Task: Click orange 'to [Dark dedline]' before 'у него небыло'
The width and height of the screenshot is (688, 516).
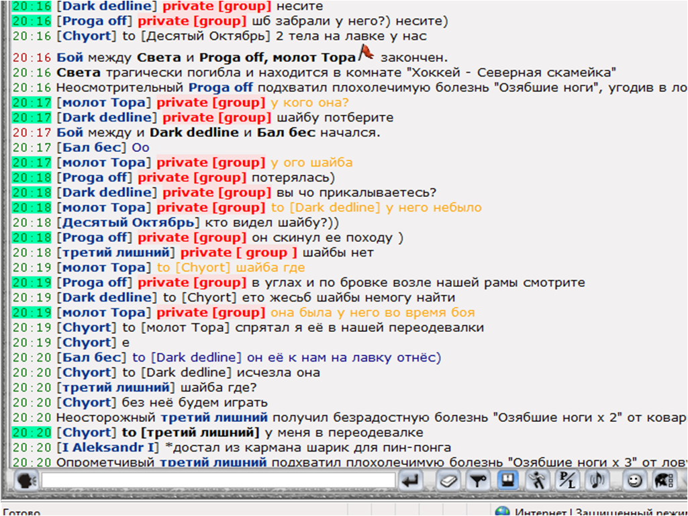Action: pyautogui.click(x=326, y=208)
